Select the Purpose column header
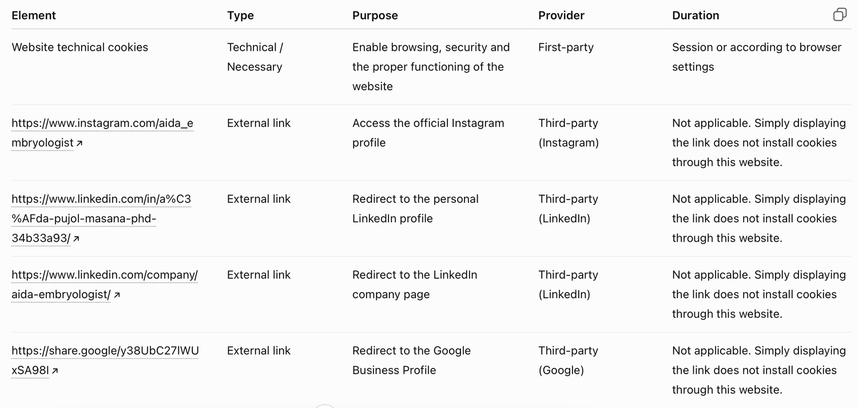Viewport: 858px width, 408px height. (x=375, y=15)
